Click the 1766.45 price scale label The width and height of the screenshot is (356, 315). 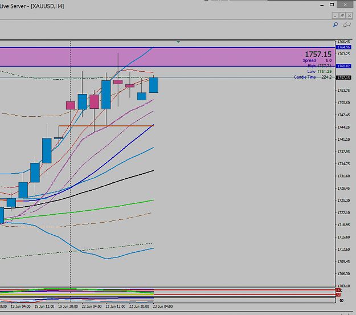(x=343, y=42)
